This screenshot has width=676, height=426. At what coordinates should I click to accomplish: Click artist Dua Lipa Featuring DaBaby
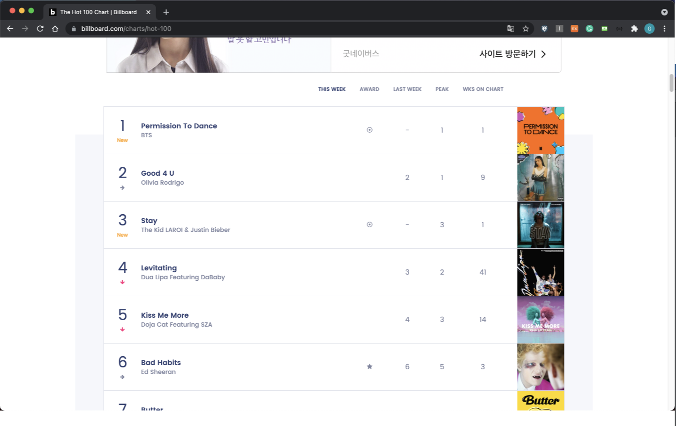point(183,277)
